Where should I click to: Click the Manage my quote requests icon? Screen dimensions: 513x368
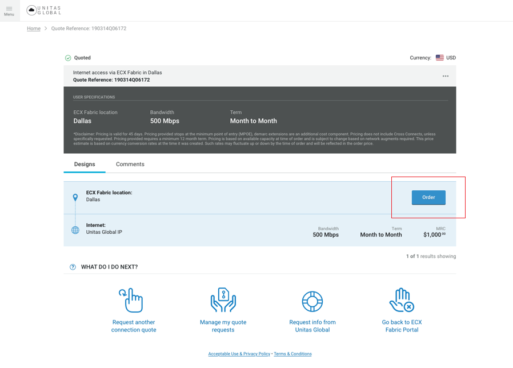[223, 300]
